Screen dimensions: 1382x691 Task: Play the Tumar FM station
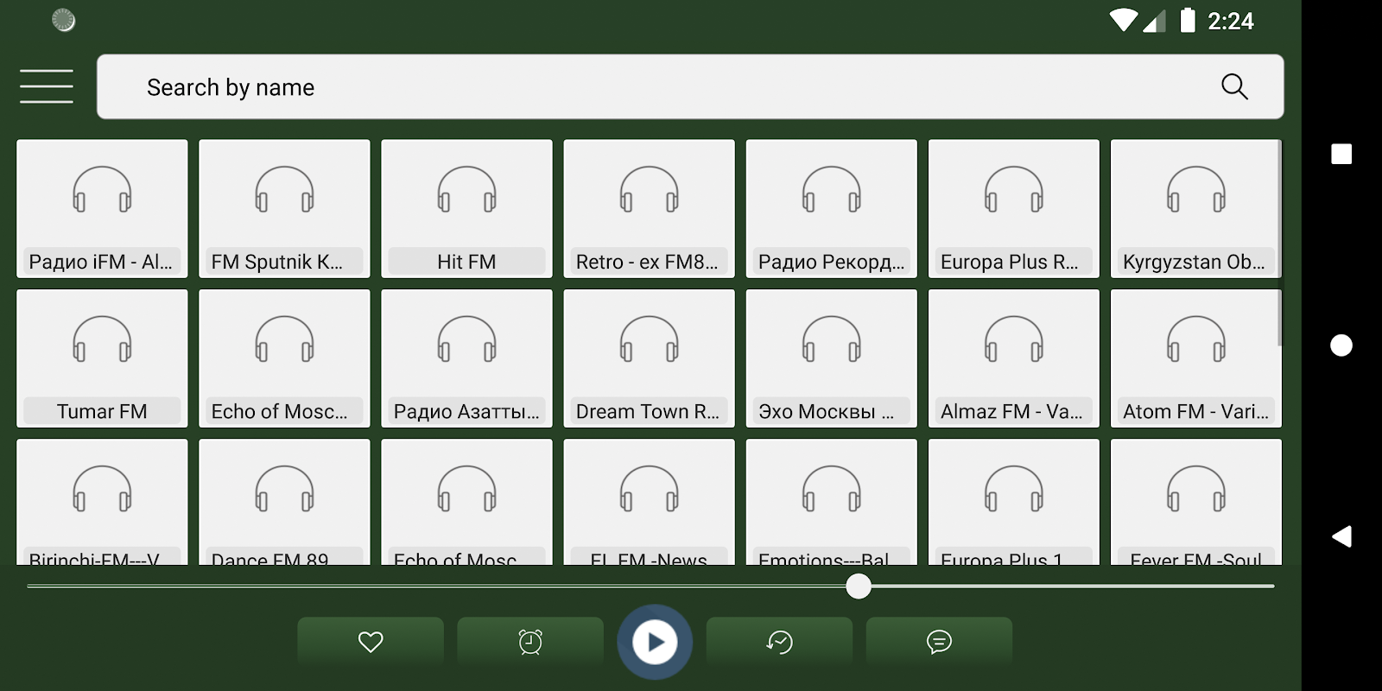102,358
